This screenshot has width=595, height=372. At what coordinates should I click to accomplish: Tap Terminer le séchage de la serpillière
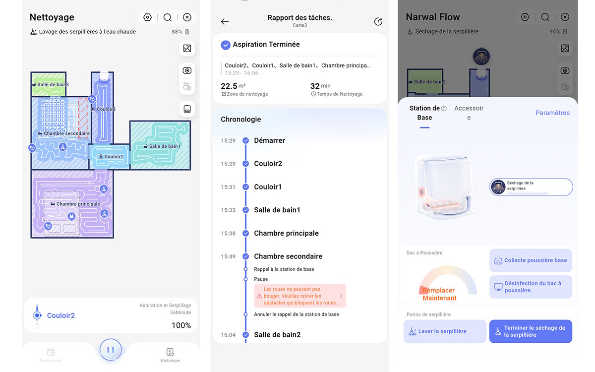pyautogui.click(x=531, y=331)
